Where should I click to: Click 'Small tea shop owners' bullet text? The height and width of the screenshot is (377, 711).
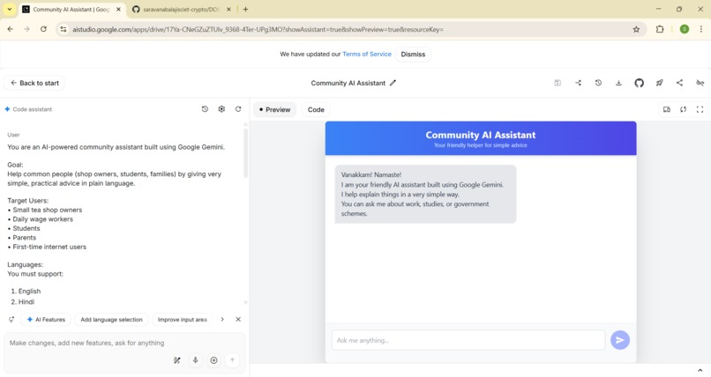(x=47, y=210)
